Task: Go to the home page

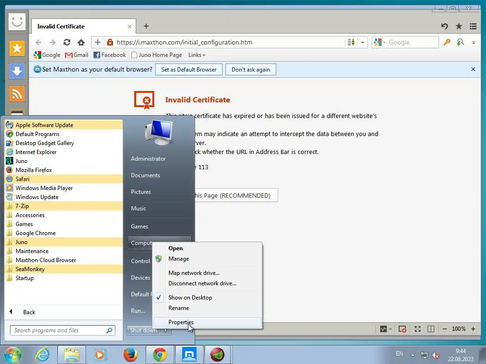Action: point(81,42)
